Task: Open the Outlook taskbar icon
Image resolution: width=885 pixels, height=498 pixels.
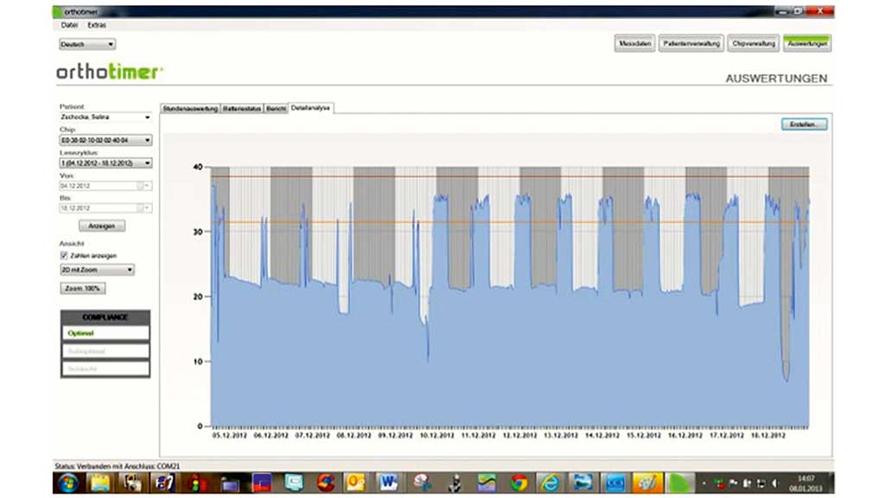Action: (x=356, y=482)
